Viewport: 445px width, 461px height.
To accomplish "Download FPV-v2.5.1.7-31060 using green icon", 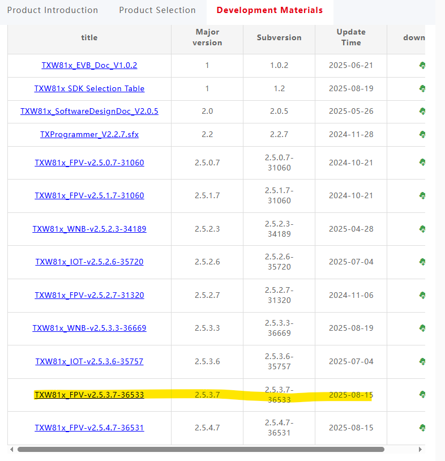I will pyautogui.click(x=422, y=195).
